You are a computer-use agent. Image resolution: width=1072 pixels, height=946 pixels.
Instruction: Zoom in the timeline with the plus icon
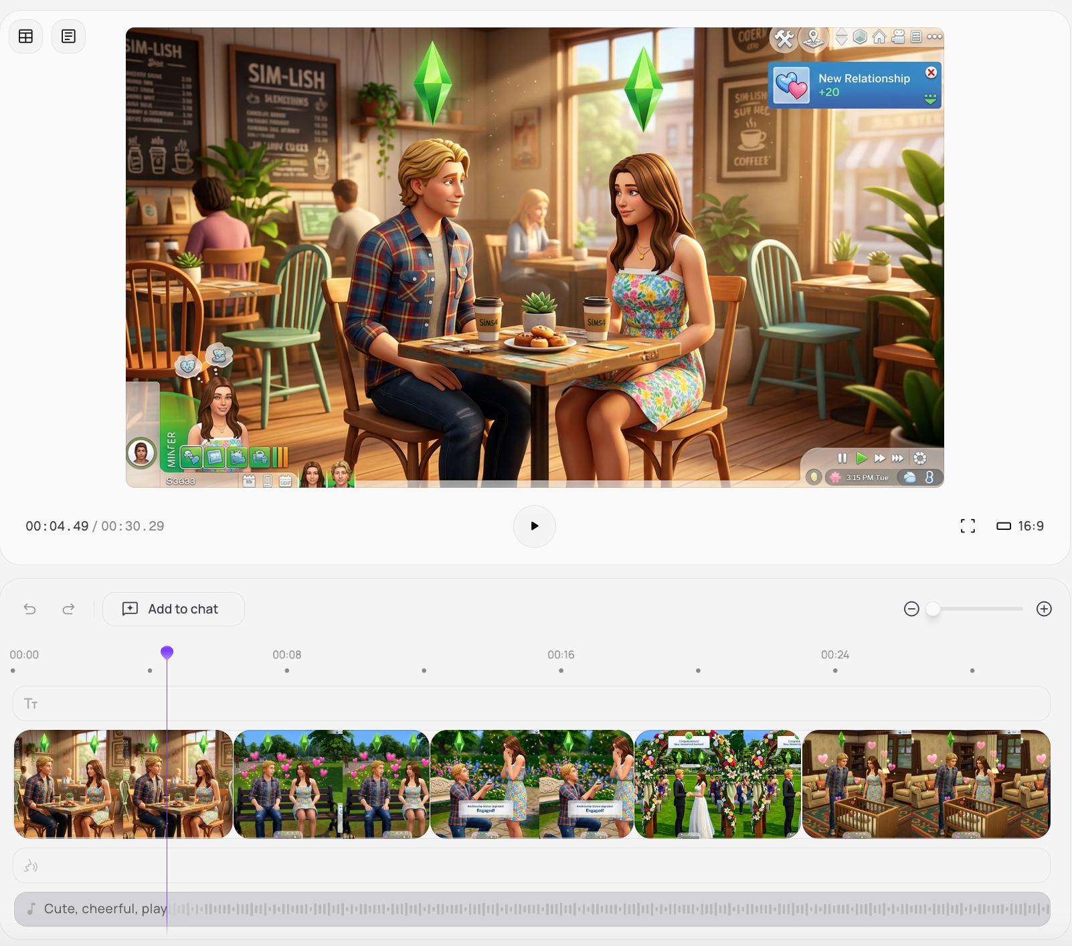(x=1043, y=609)
